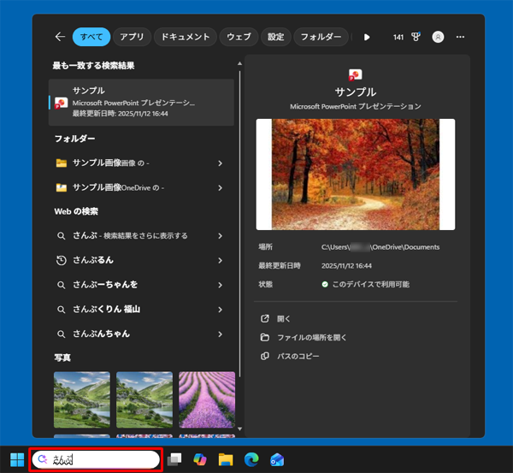The width and height of the screenshot is (513, 473).
Task: Expand the さんぷくりん 福山 suggestion arrow
Action: click(x=220, y=309)
